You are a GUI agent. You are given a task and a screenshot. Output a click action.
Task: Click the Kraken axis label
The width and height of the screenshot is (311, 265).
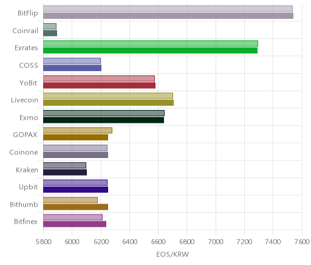[x=27, y=170]
